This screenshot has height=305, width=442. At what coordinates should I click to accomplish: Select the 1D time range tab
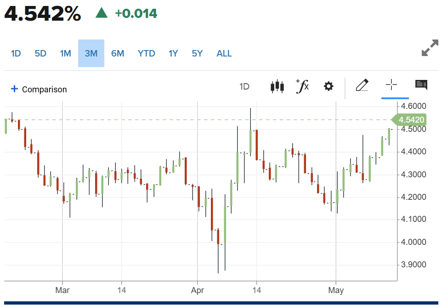coord(16,53)
